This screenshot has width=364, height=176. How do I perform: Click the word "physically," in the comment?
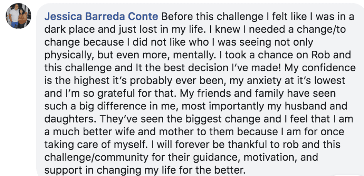coord(69,55)
